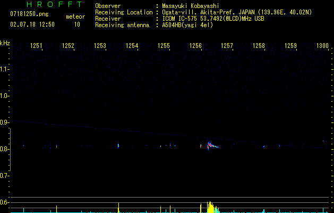Image resolution: width=334 pixels, height=213 pixels.
Task: Click the Receiving antenna label
Action: 122,25
